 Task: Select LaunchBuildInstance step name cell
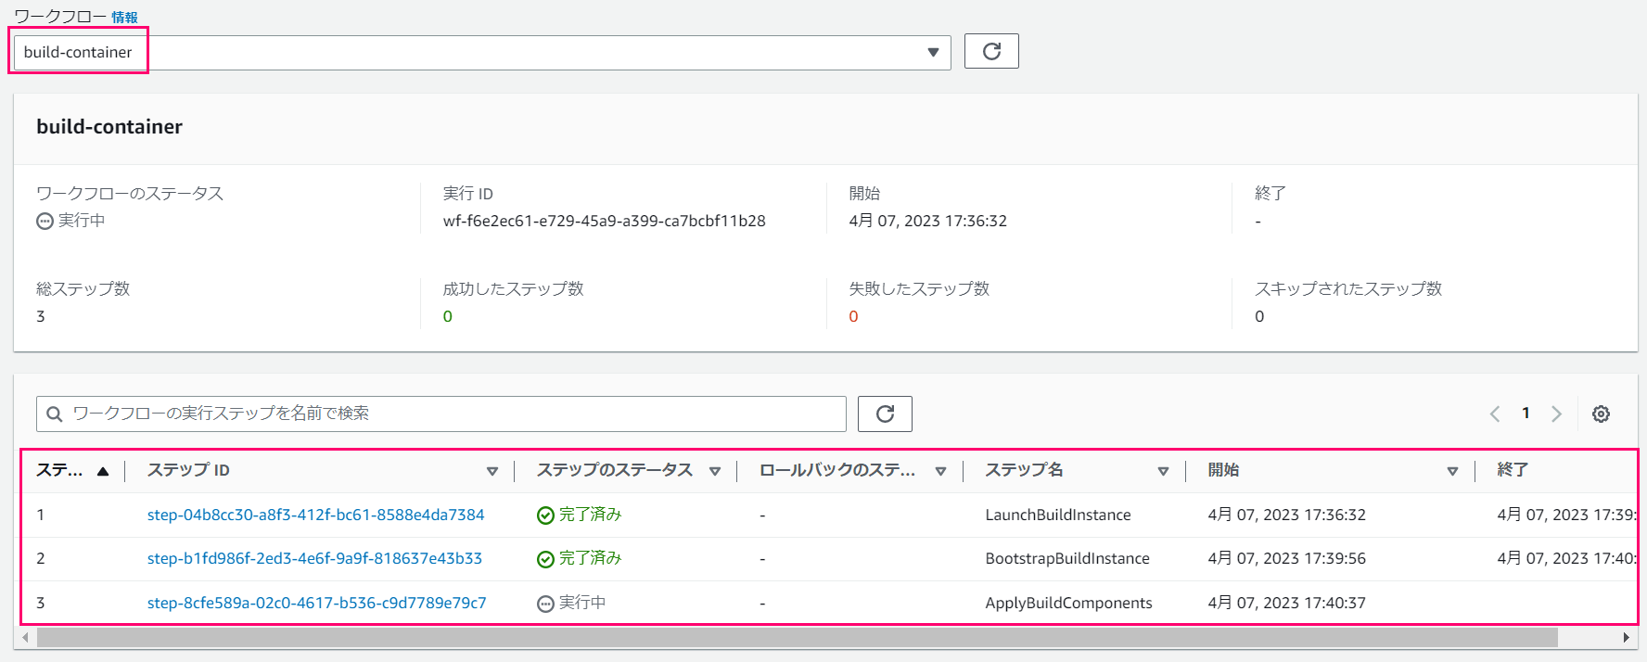(1058, 515)
